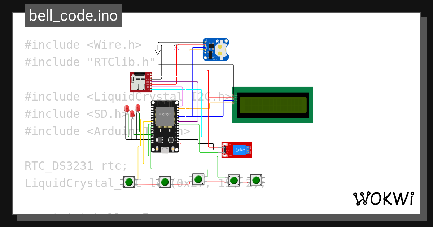Select the leftmost red LED

coord(127,108)
